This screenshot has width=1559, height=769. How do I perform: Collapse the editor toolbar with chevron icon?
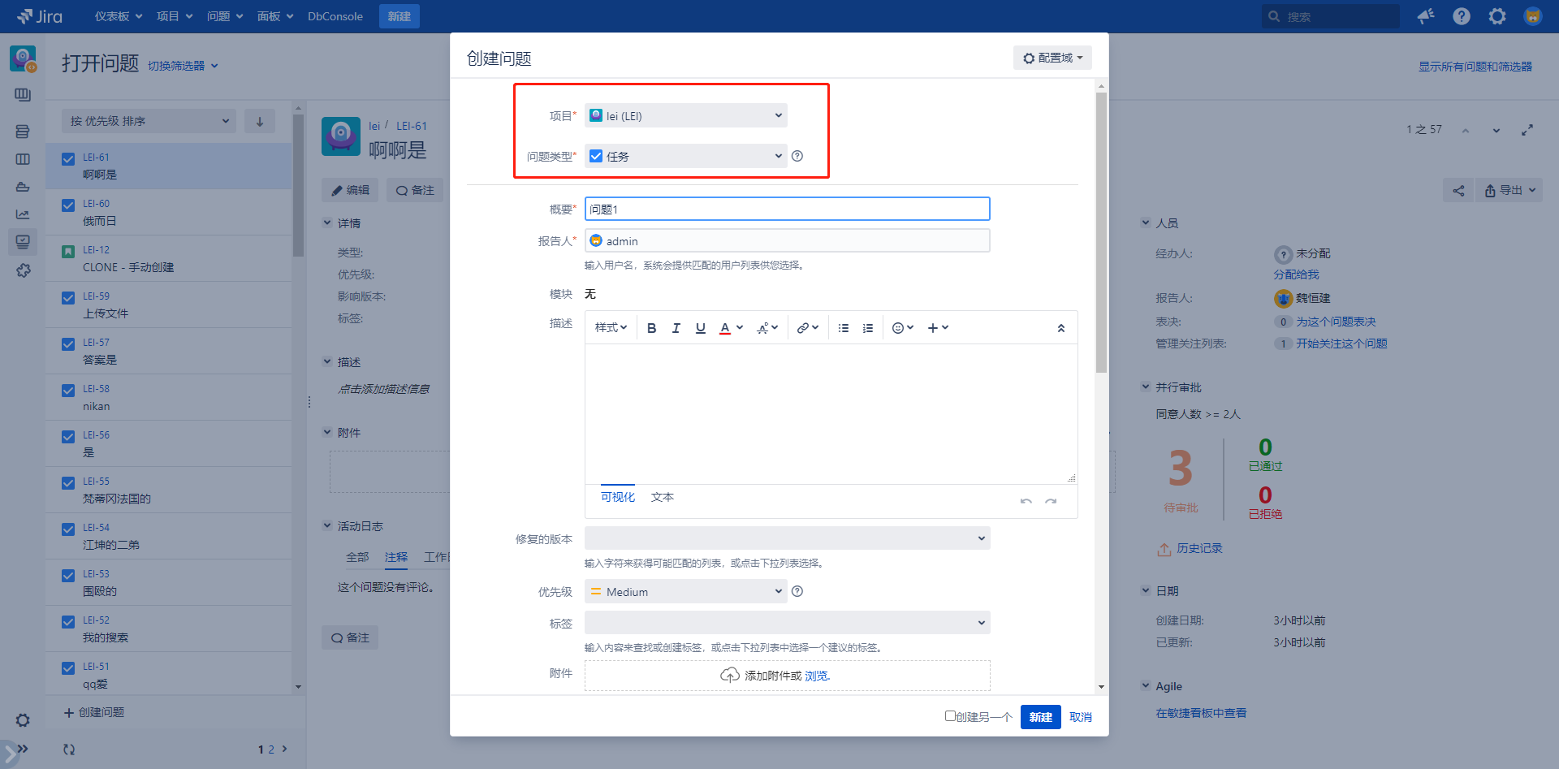coord(1060,328)
